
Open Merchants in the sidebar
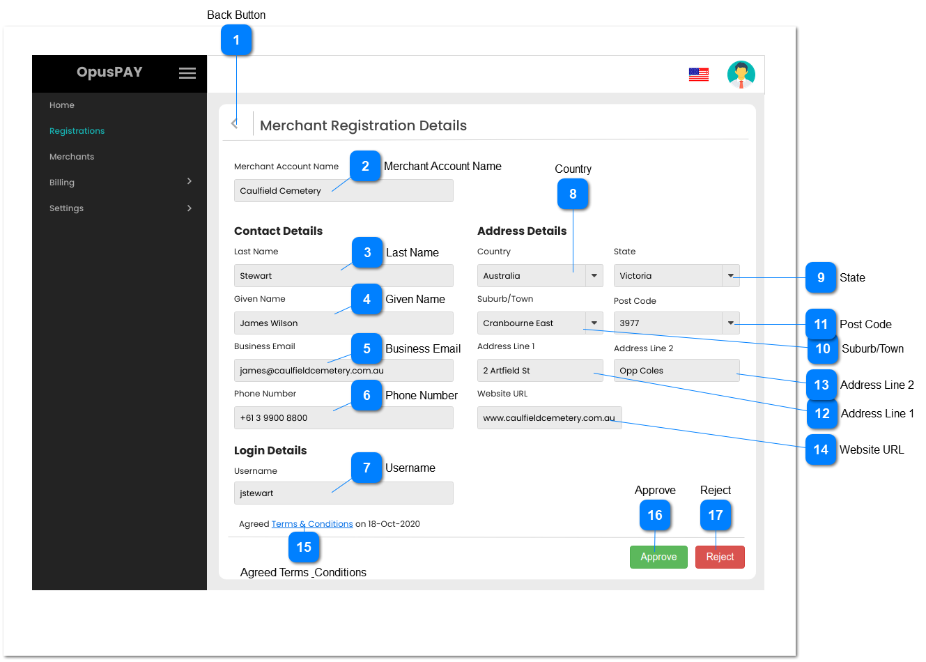pyautogui.click(x=72, y=157)
